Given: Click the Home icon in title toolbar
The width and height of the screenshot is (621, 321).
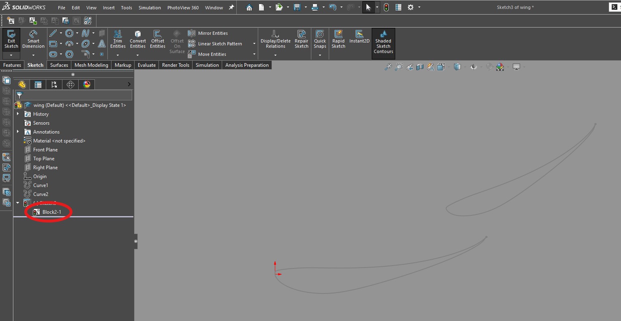Looking at the screenshot, I should tap(249, 7).
